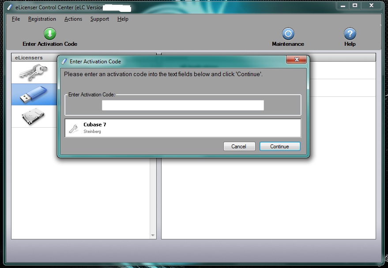
Task: Click into the activation code text field
Action: click(183, 105)
